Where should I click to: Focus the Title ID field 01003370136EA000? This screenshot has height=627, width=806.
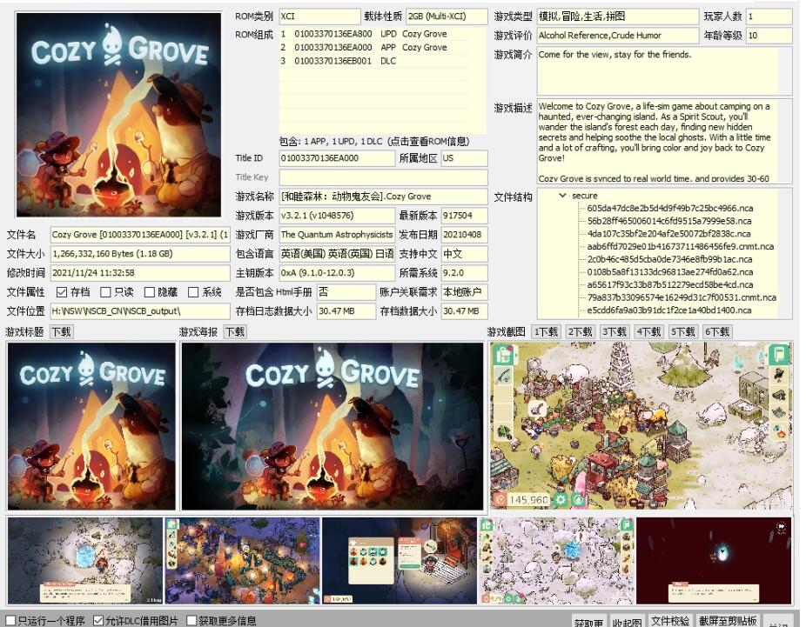pos(337,158)
